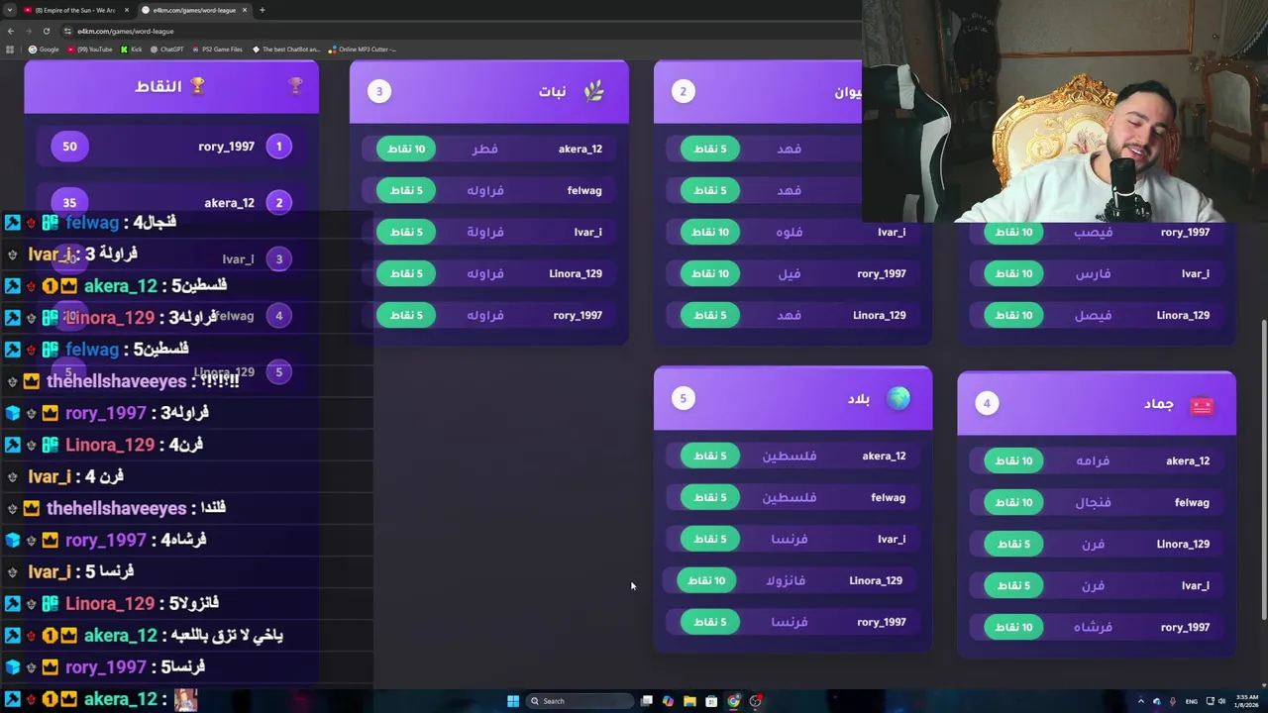Click felwag username in chat message فنجال4
Image resolution: width=1268 pixels, height=713 pixels.
[x=92, y=223]
